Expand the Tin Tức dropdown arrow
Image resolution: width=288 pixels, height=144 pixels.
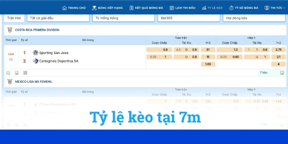[284, 8]
